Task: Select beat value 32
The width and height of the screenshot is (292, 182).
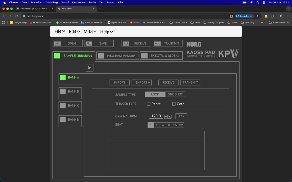Action: 181,125
